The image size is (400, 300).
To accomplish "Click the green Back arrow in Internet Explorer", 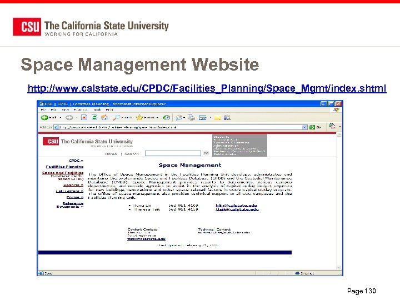I will [44, 117].
